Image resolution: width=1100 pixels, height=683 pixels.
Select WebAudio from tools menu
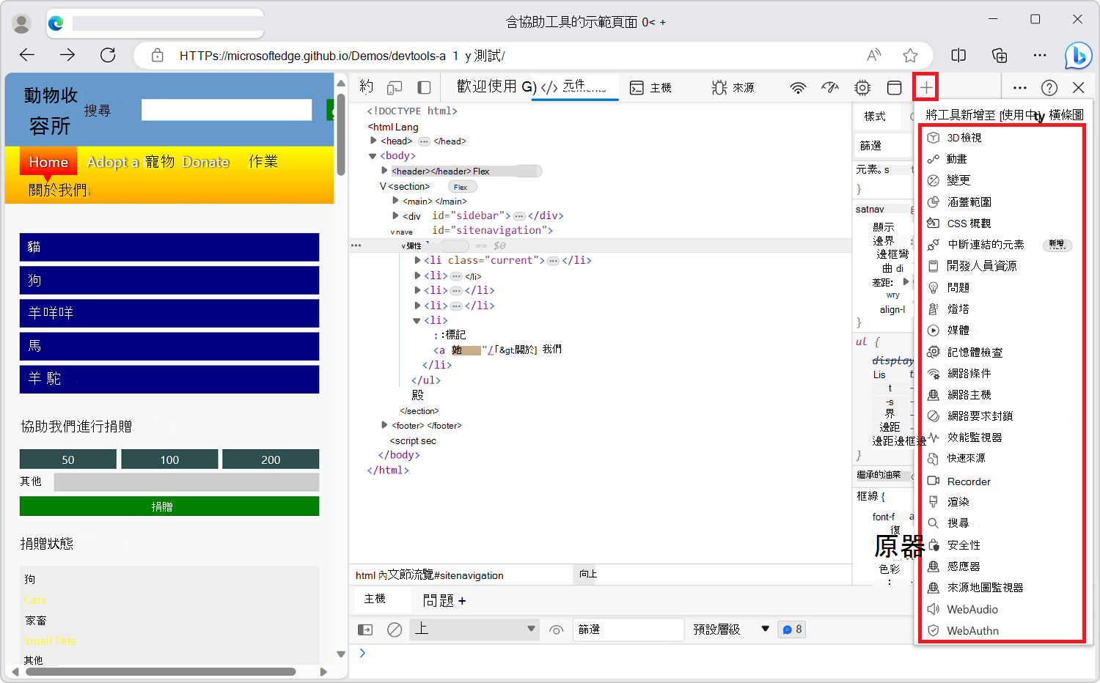1002,609
